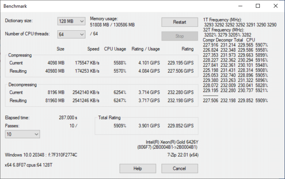Click the 3.901 GIPS total rating per usage

[x=149, y=126]
